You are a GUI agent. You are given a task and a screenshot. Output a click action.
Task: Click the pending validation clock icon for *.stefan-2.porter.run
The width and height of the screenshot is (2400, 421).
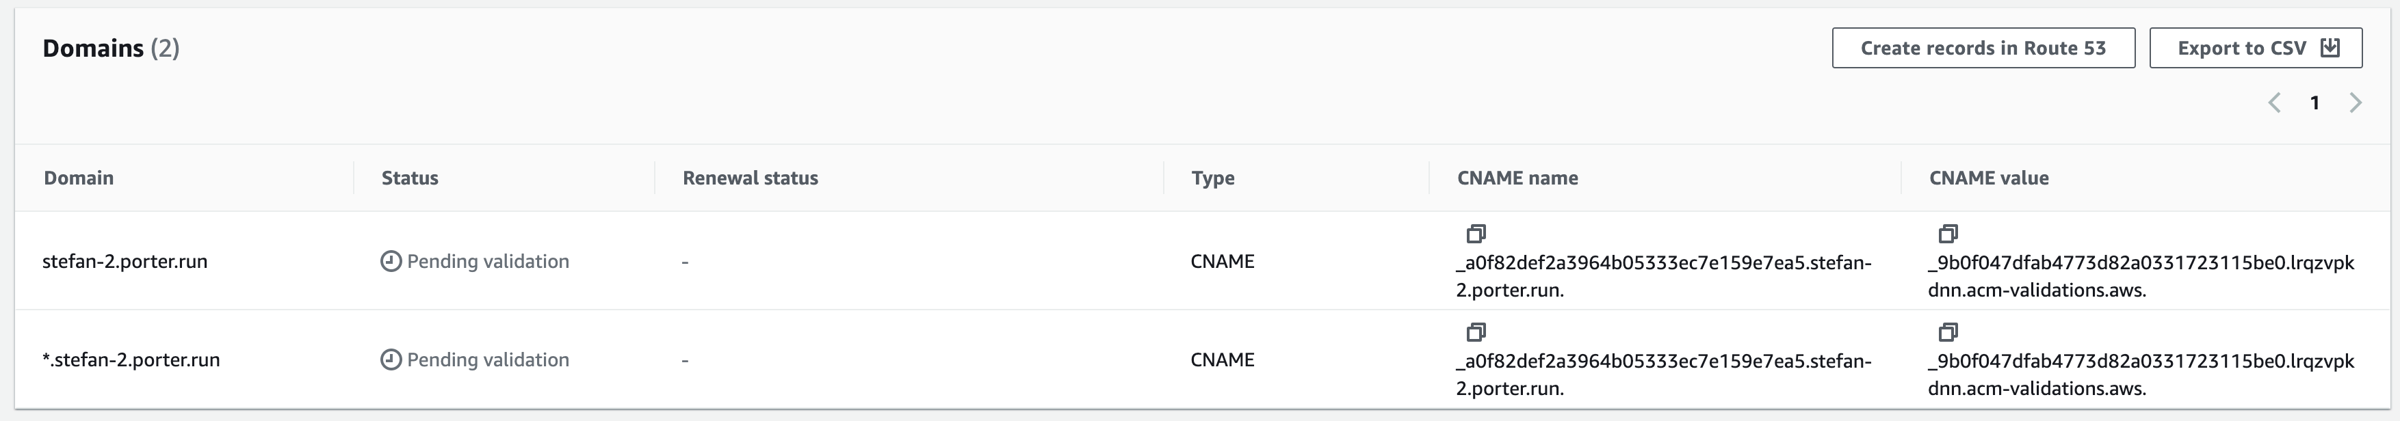point(392,359)
